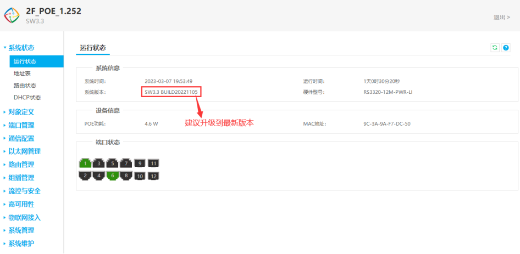Screen dimensions: 520x254
Task: Click the MAC地址: label
Action: point(315,124)
